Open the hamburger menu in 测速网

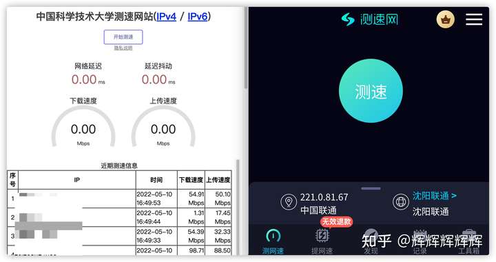(474, 19)
